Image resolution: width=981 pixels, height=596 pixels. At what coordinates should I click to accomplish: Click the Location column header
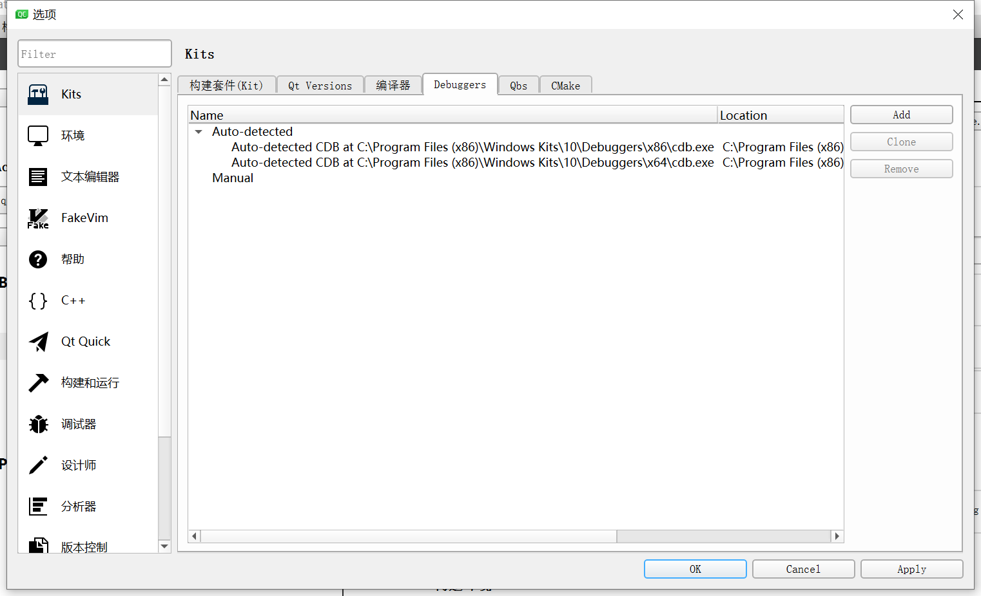point(781,115)
